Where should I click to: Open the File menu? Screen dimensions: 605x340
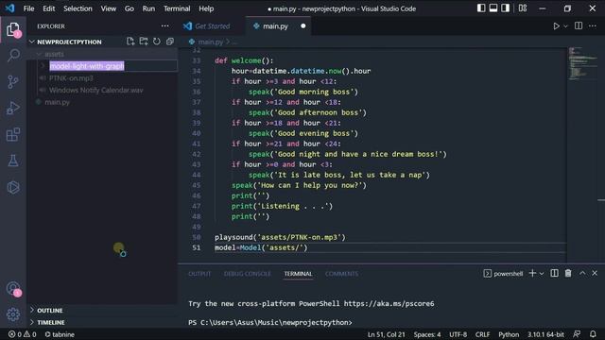28,8
